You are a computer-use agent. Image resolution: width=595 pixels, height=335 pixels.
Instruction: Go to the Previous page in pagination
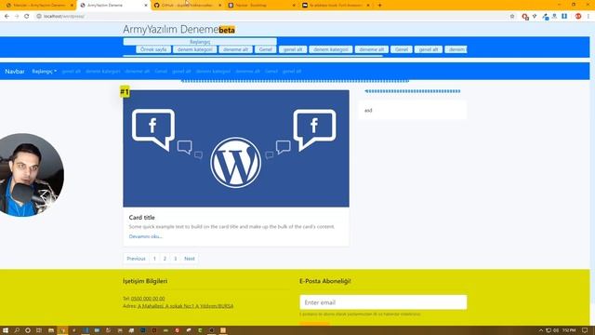(x=137, y=259)
